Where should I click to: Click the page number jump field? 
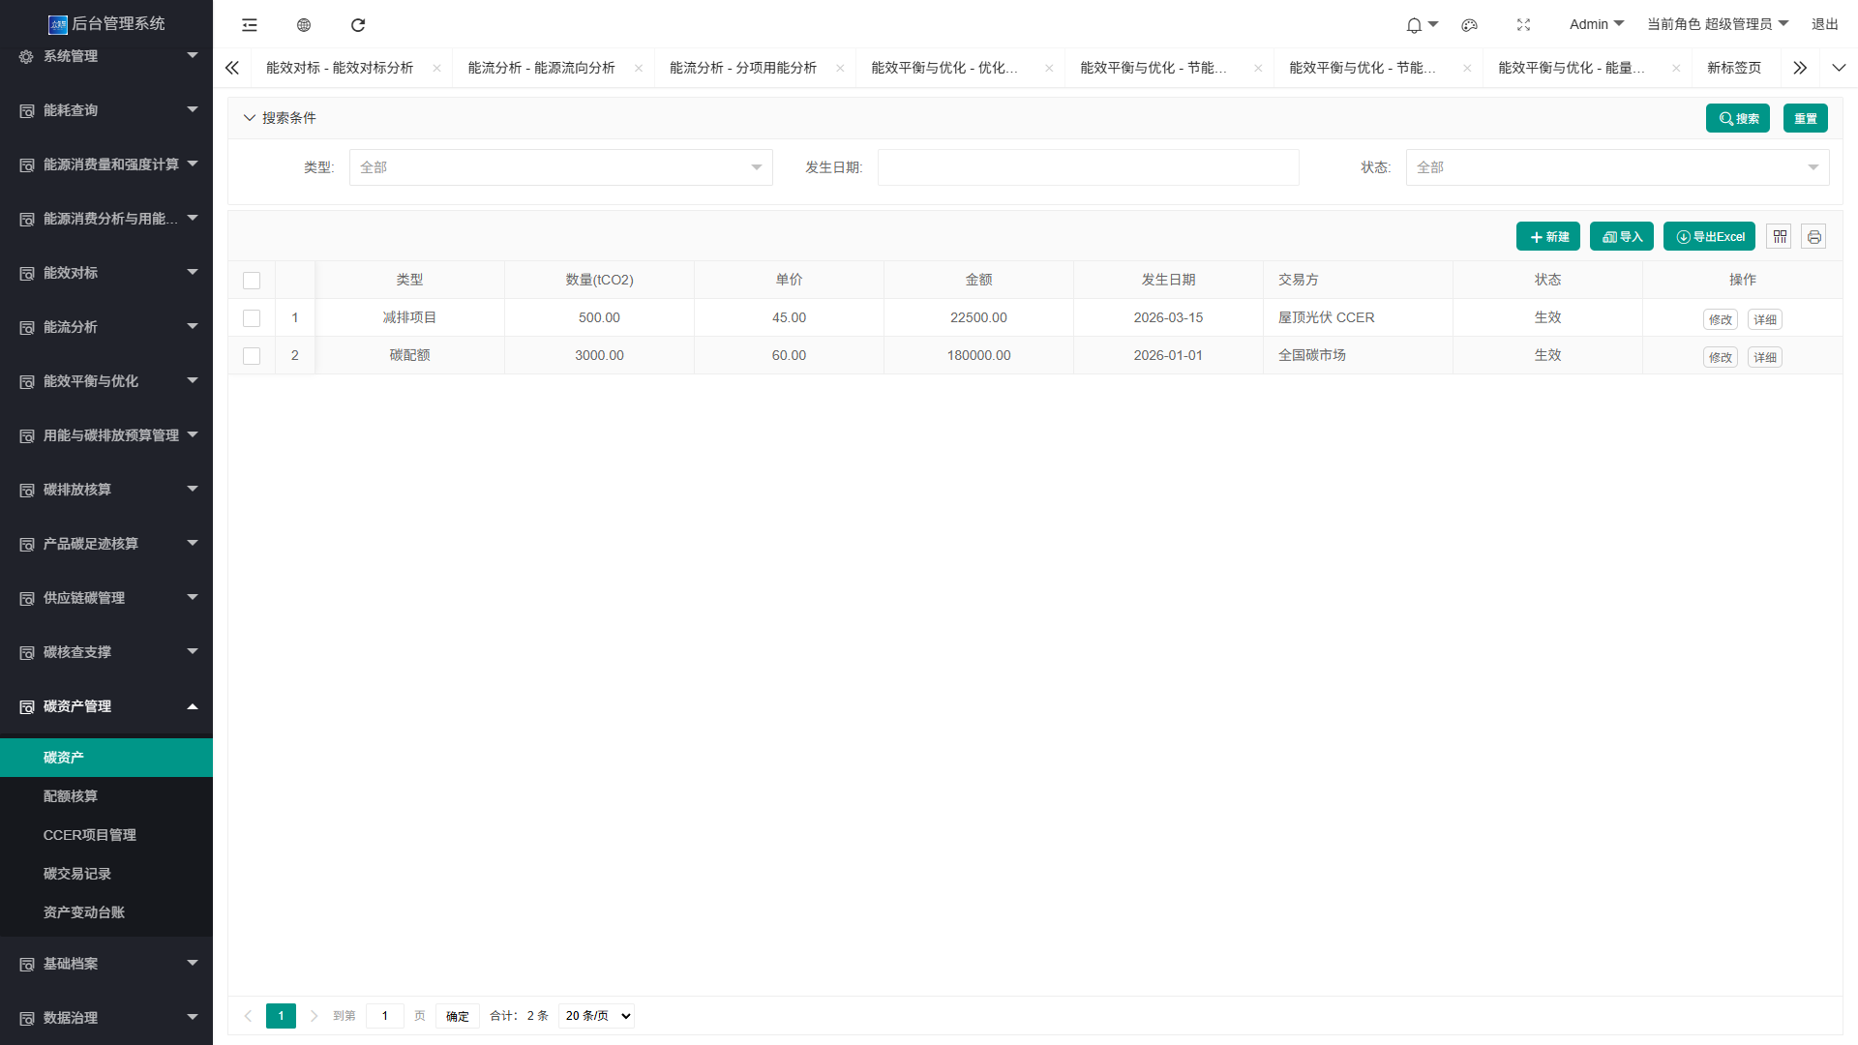(385, 1016)
